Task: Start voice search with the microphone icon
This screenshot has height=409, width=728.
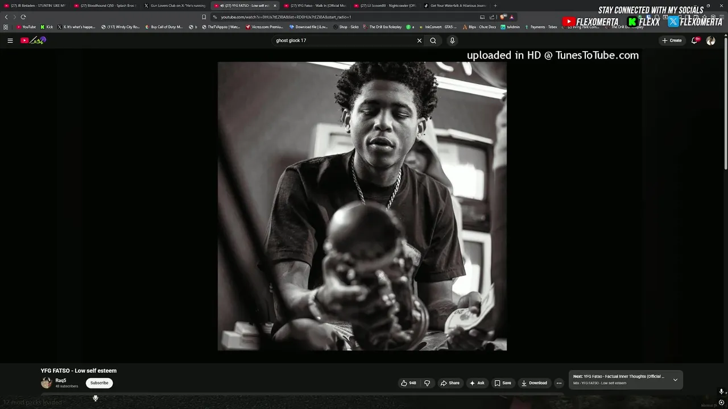Action: (x=452, y=40)
